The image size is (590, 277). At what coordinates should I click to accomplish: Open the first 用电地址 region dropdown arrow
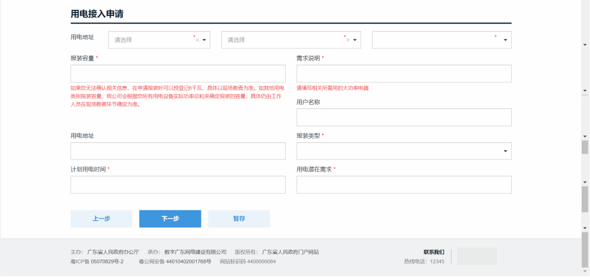[x=204, y=40]
